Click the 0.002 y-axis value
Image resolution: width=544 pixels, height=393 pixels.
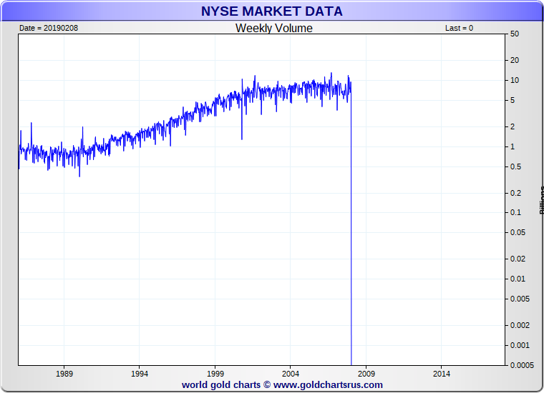[x=520, y=326]
